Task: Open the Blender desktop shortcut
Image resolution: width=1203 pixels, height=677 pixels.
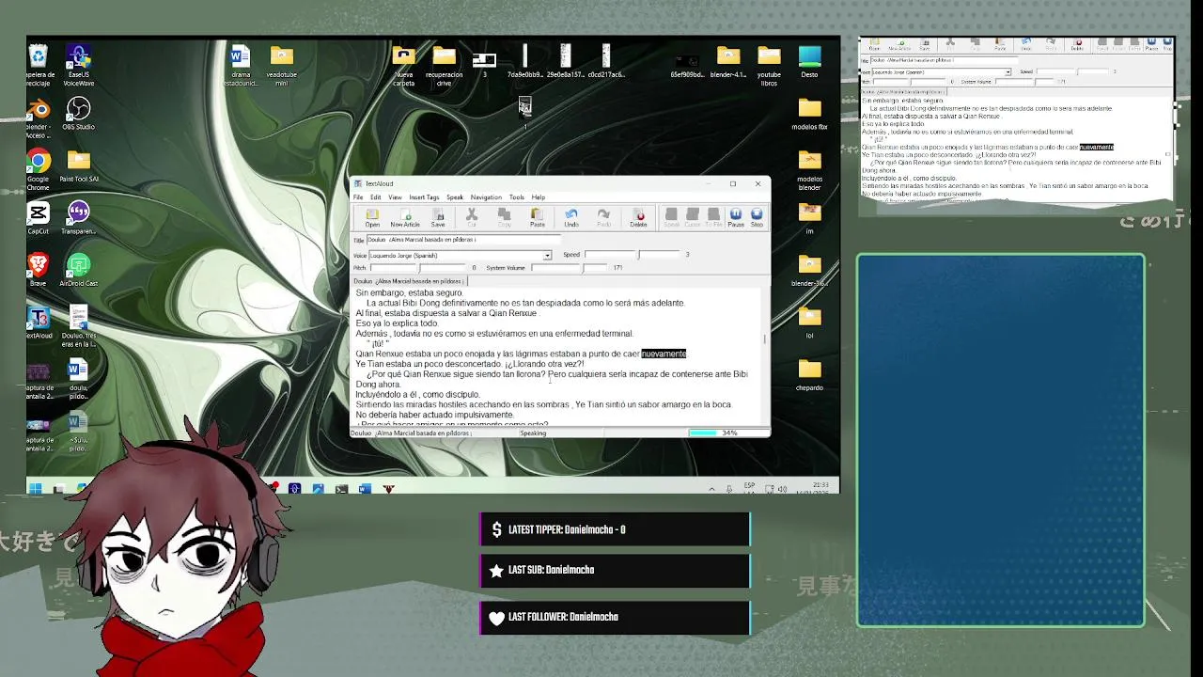Action: [x=39, y=118]
